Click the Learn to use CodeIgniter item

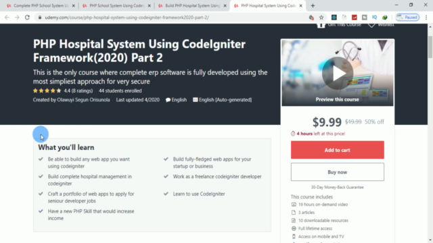pos(199,194)
